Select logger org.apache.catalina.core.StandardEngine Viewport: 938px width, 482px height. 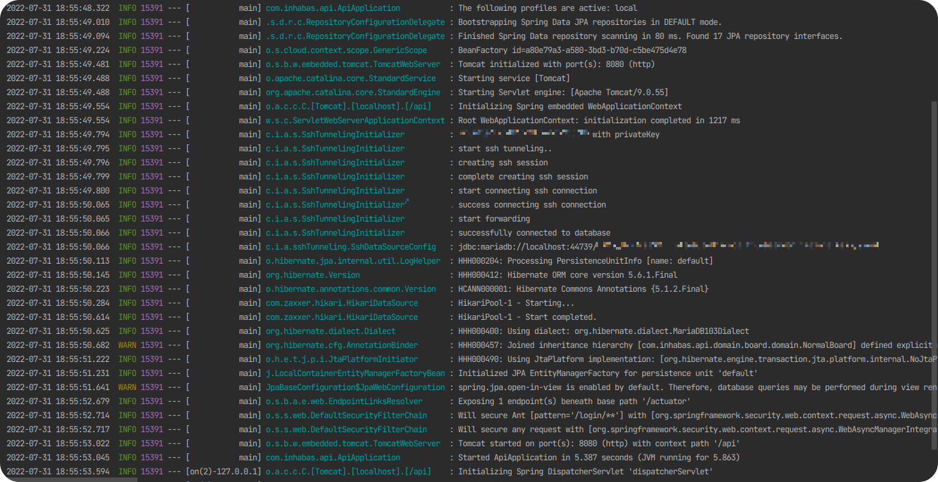tap(353, 93)
